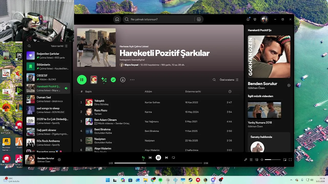Open the play queue icon
328x184 pixels.
coord(251,160)
